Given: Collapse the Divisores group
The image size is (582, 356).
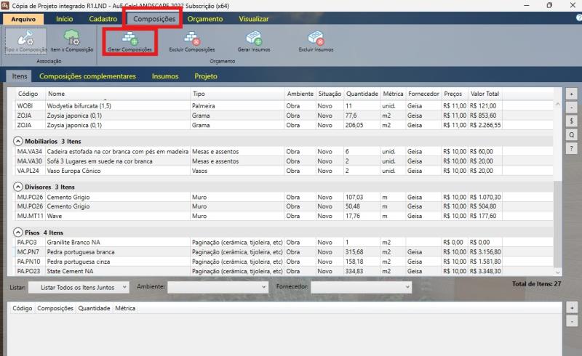Looking at the screenshot, I should [17, 187].
